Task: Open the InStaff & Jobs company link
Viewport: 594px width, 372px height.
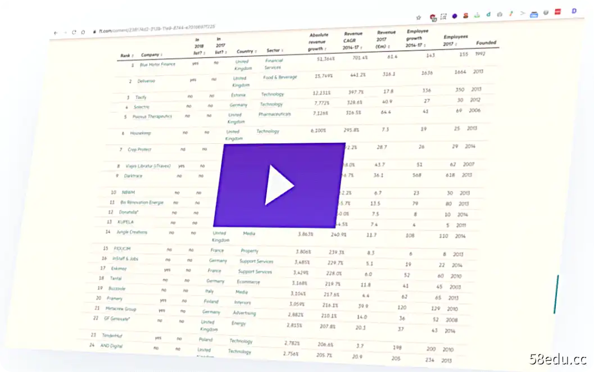Action: (125, 258)
